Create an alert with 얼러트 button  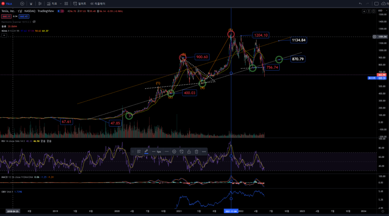point(80,4)
